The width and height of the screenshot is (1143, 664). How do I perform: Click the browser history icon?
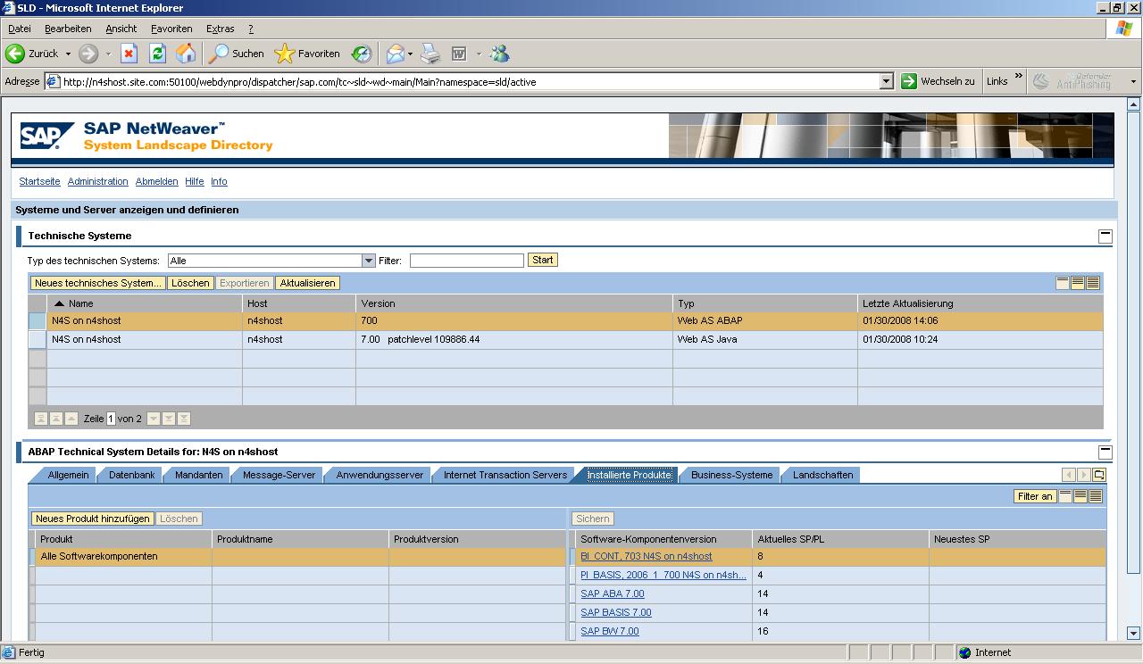(361, 54)
